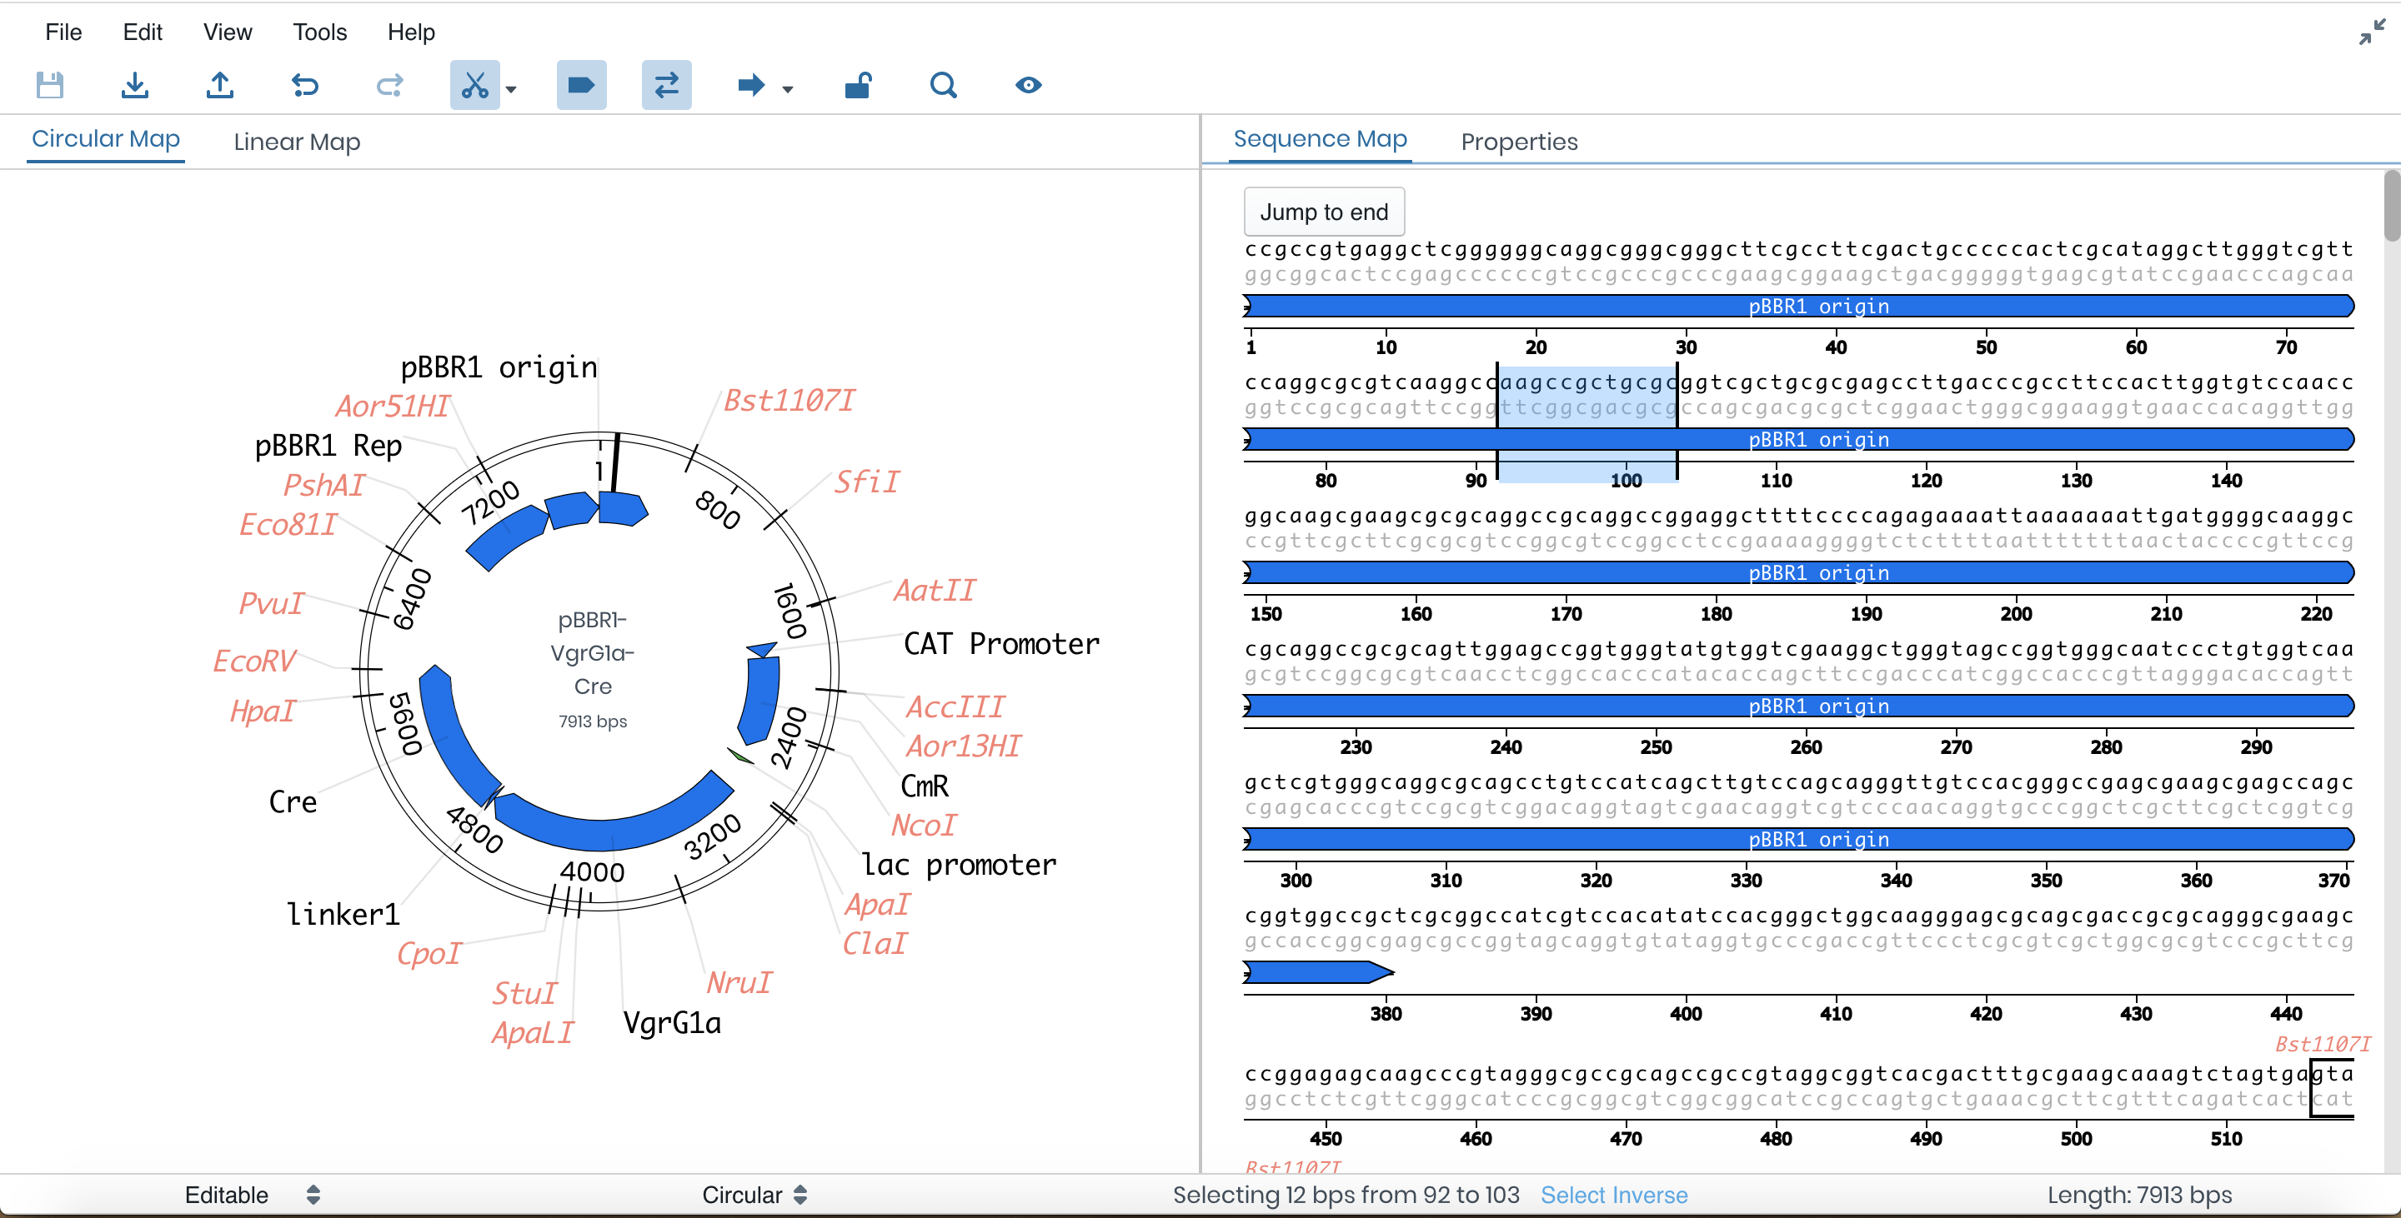Open visibility options eye icon

(1028, 86)
